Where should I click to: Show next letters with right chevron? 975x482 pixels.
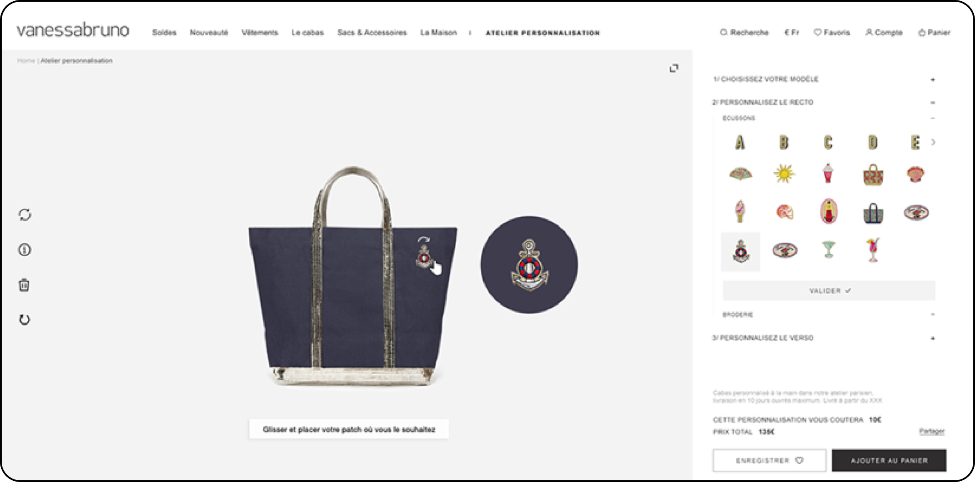933,142
